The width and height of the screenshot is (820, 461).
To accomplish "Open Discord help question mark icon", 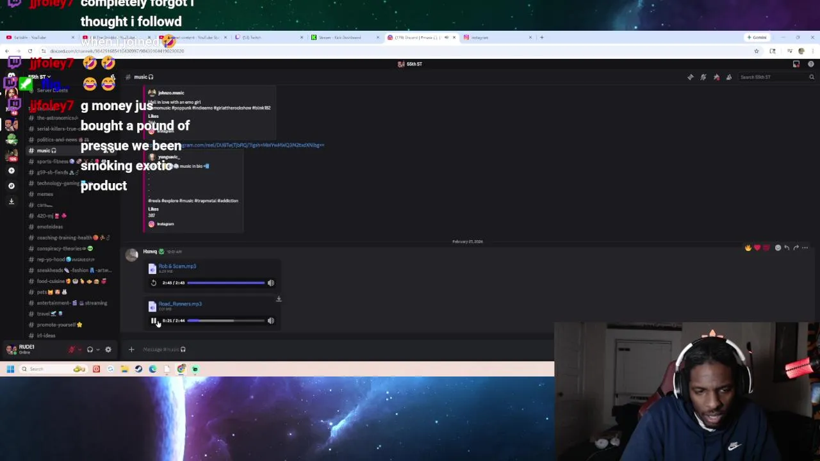I will [x=811, y=64].
